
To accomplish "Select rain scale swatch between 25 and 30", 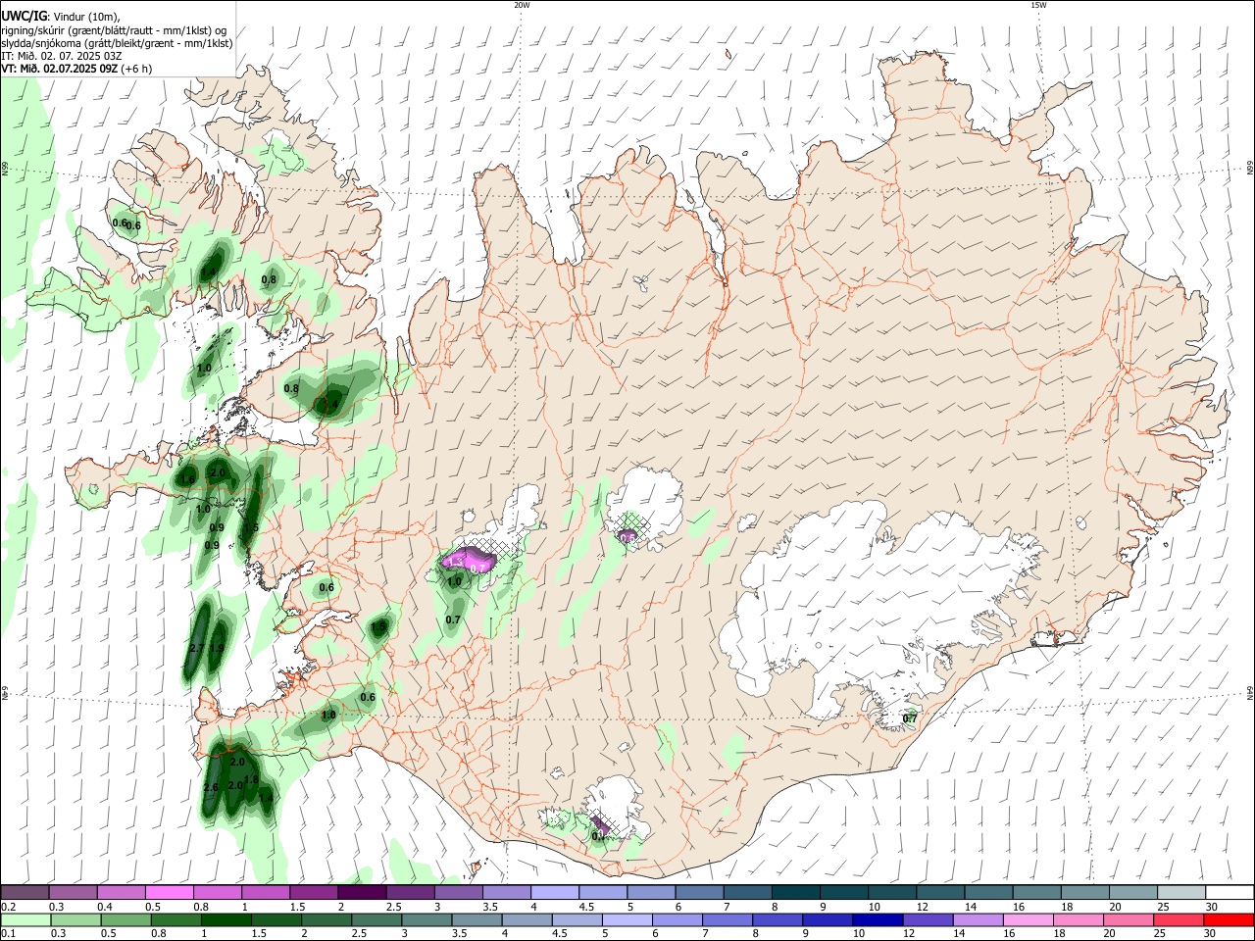I will tap(1180, 919).
